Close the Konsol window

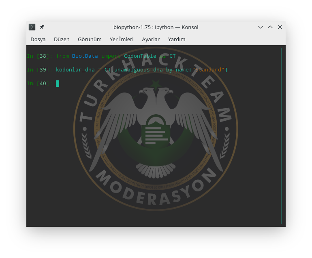point(280,27)
